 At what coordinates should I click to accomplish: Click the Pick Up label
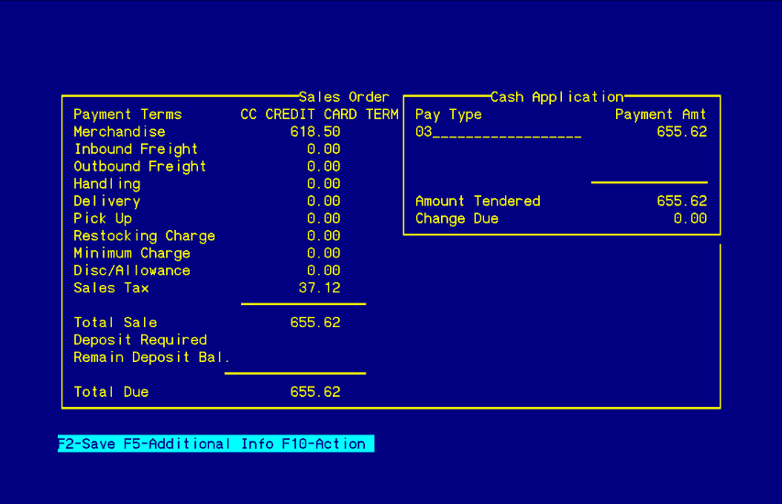(103, 218)
